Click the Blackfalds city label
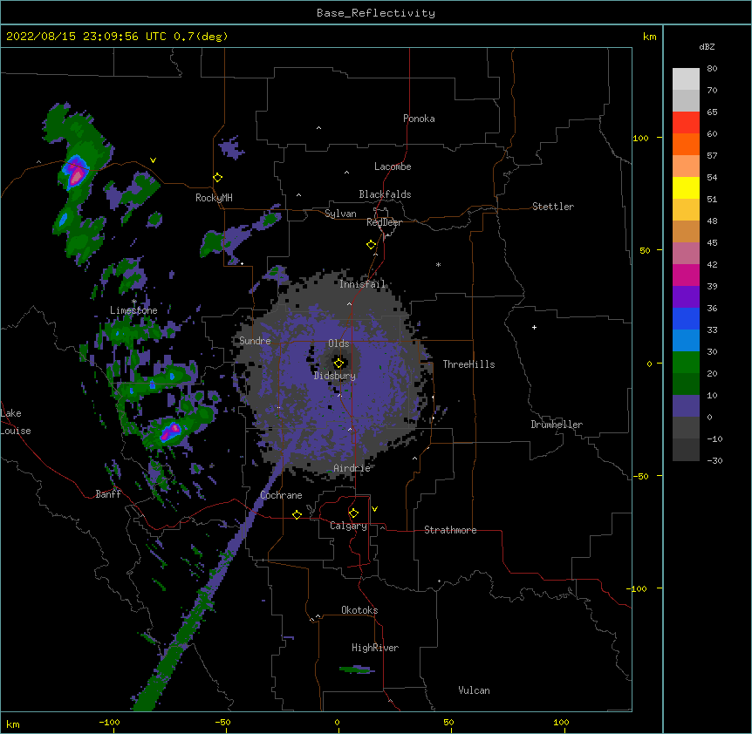This screenshot has width=752, height=734. coord(385,194)
